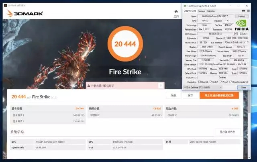
Task: Toggle the CUDA checkbox
Action: coord(211,82)
